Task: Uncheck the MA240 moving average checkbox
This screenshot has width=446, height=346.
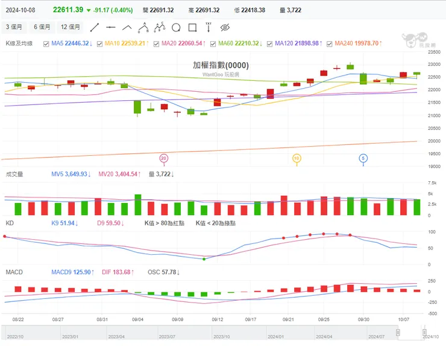Action: coord(330,44)
